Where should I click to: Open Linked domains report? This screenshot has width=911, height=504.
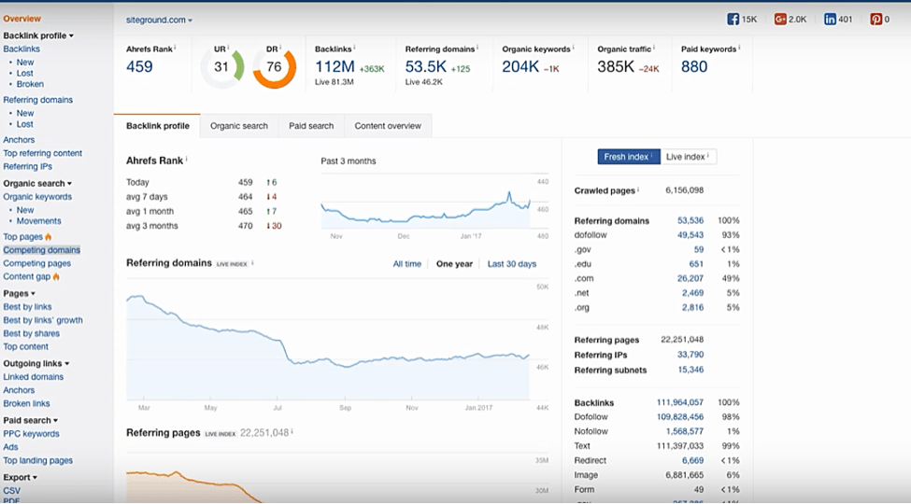[33, 377]
